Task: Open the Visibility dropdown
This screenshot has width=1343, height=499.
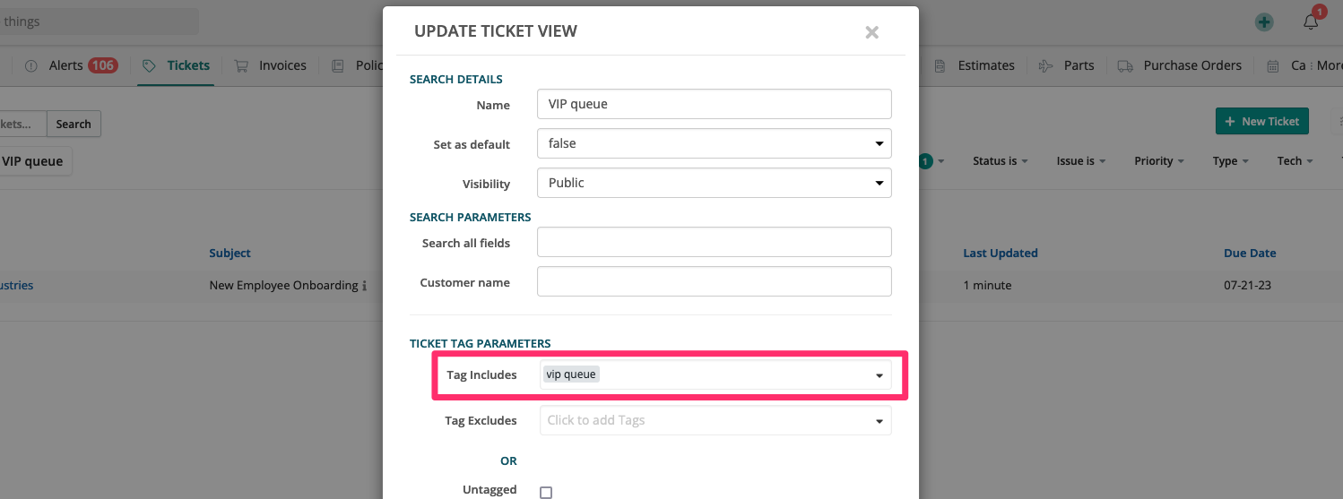Action: click(714, 183)
